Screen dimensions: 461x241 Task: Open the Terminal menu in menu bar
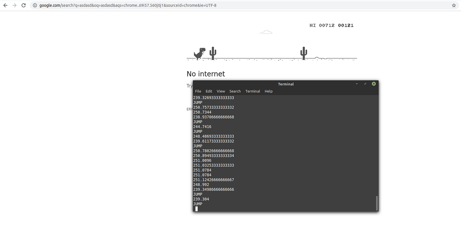(253, 91)
